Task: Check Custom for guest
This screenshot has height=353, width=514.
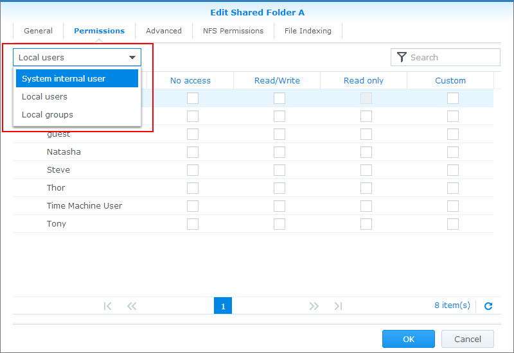Action: point(453,134)
